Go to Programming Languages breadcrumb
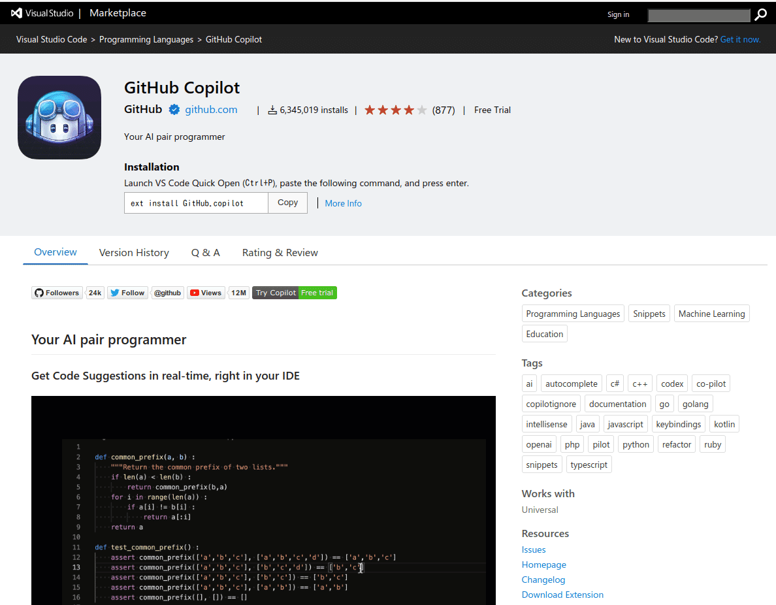Viewport: 776px width, 605px height. [146, 39]
